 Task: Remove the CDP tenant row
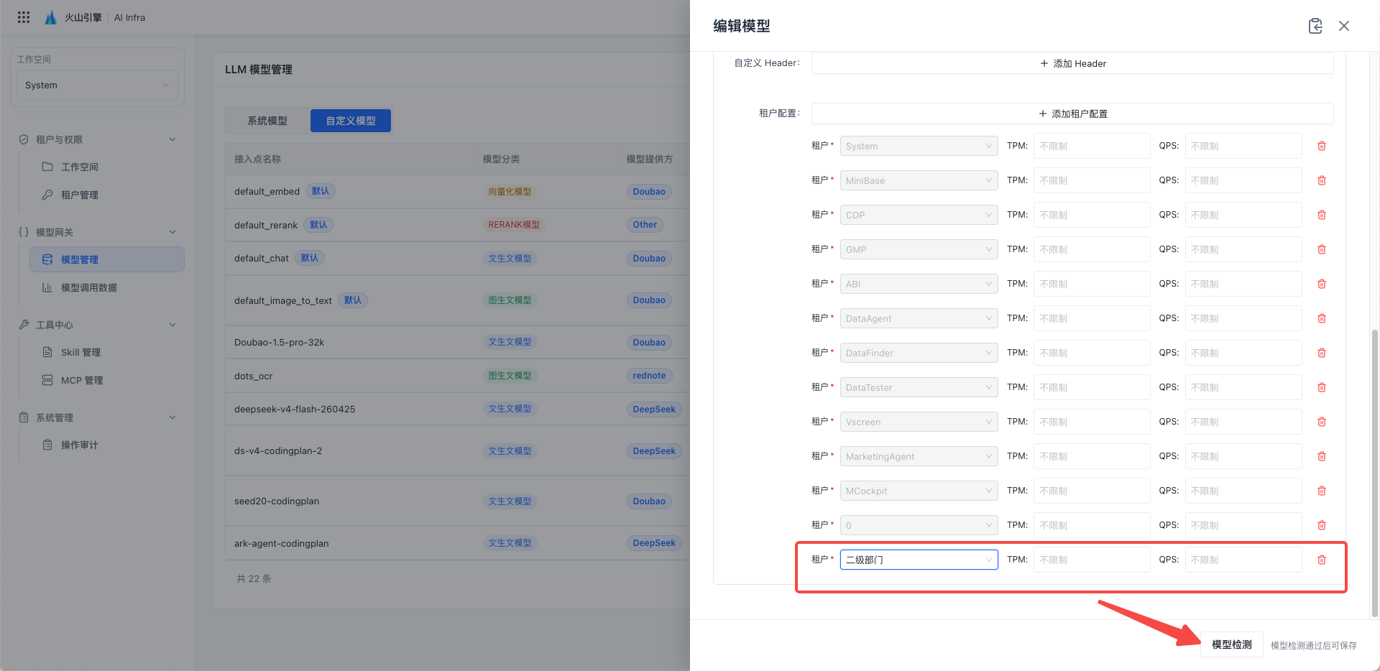pyautogui.click(x=1321, y=215)
